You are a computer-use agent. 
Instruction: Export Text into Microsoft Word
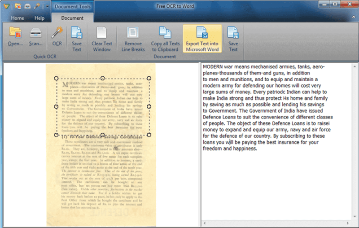(202, 38)
